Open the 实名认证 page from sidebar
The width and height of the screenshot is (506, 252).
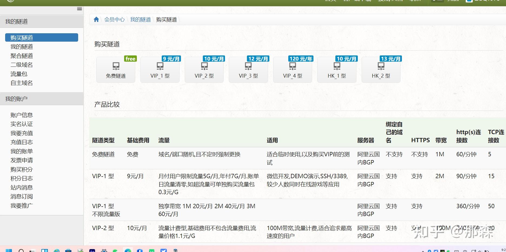coord(22,124)
